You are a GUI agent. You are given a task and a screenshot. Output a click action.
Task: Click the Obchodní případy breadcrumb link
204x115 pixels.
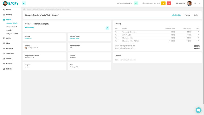pyautogui.click(x=38, y=9)
